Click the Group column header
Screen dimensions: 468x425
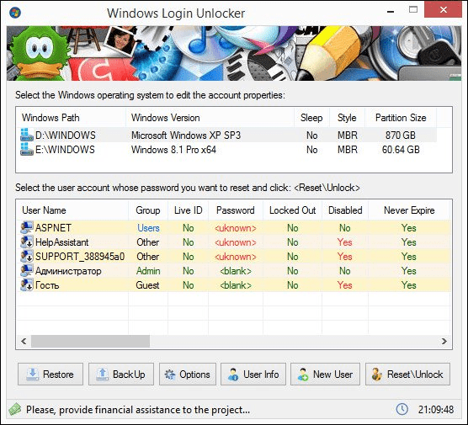click(x=148, y=210)
